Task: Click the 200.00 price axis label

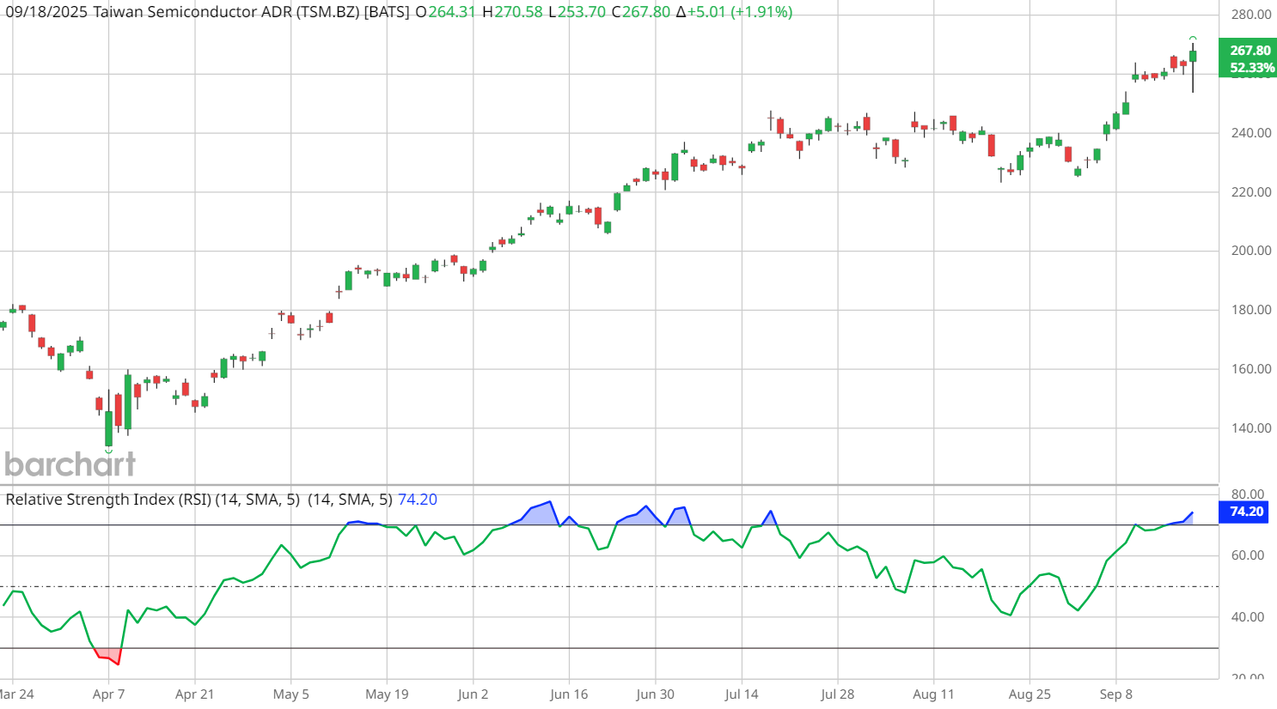Action: (x=1251, y=251)
